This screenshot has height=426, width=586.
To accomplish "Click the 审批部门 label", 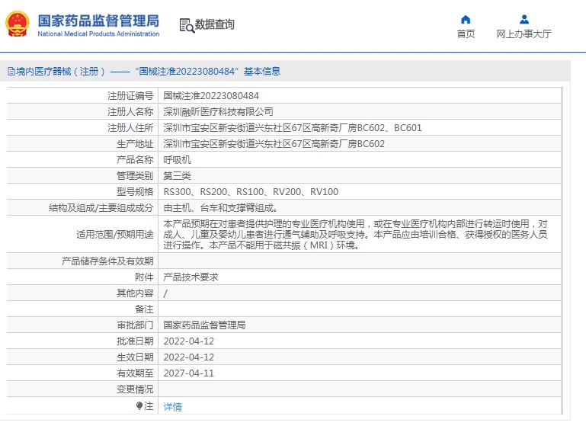I will (x=135, y=325).
